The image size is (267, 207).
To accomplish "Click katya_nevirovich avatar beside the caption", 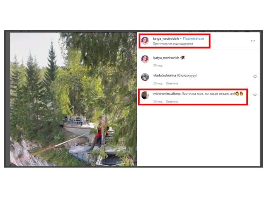I will coord(145,59).
